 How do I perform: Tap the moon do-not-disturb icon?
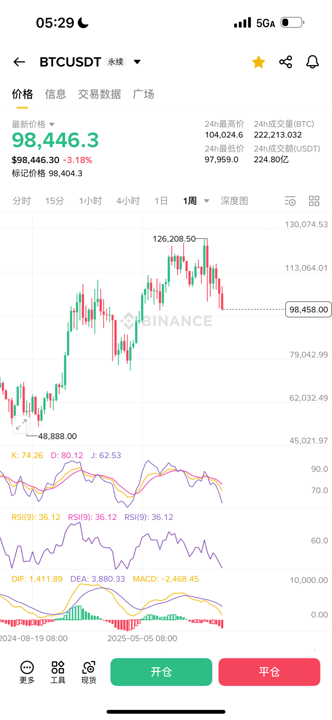pos(83,23)
